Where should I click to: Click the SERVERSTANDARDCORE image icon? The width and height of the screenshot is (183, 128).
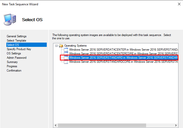[66, 62]
